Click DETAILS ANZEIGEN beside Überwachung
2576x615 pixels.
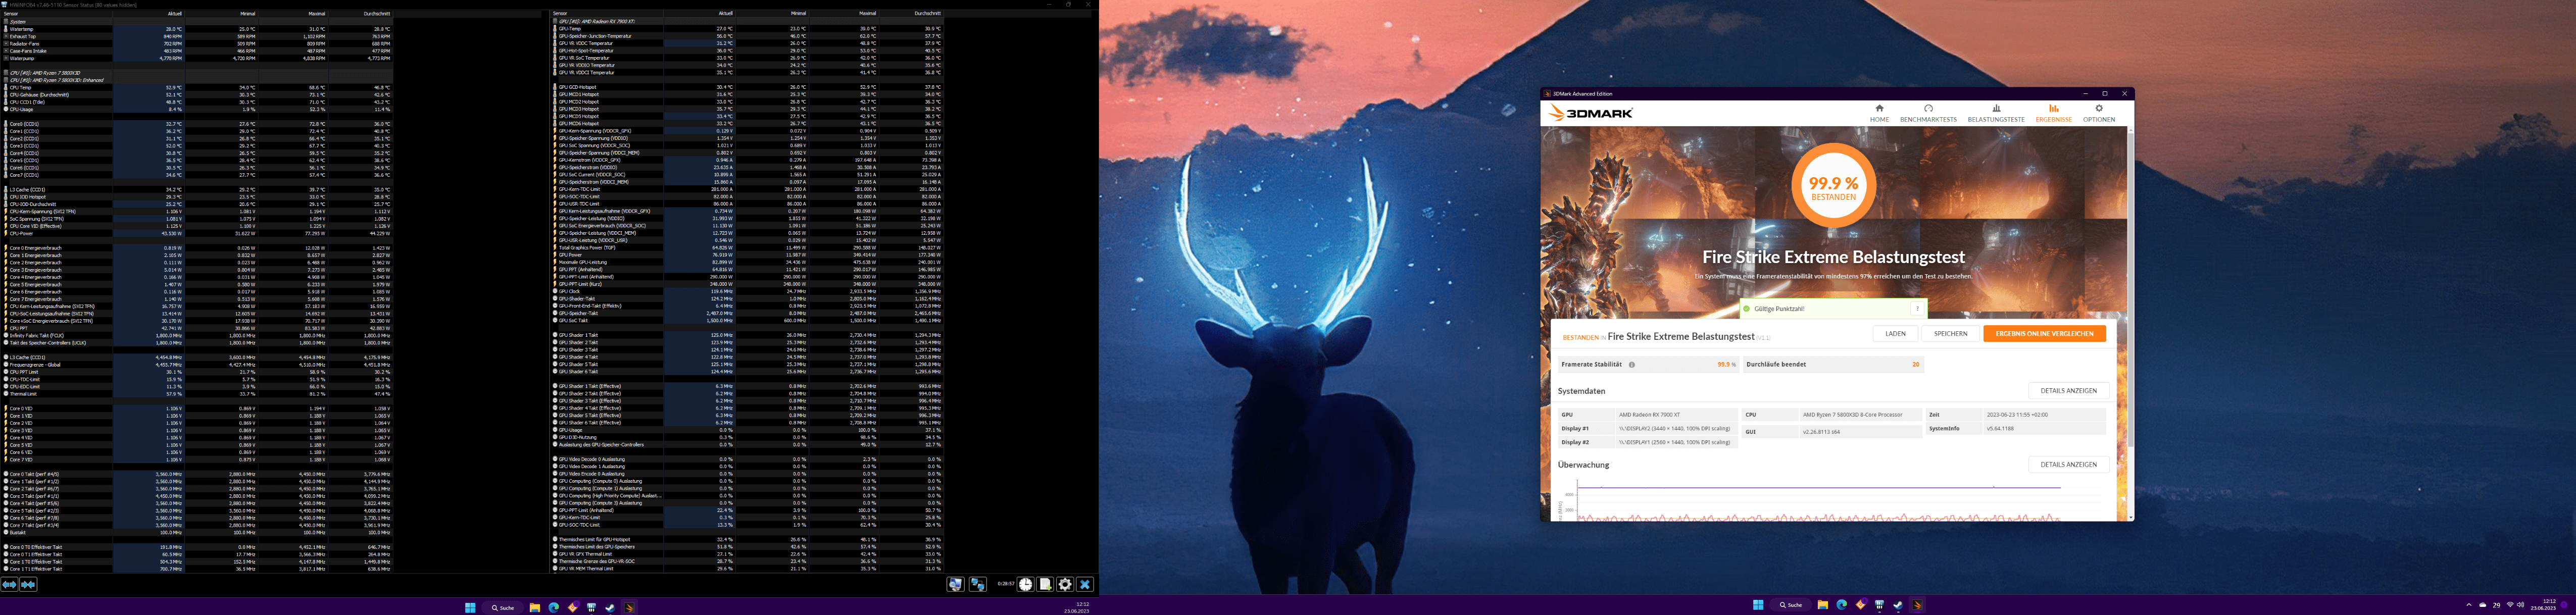pos(2069,465)
